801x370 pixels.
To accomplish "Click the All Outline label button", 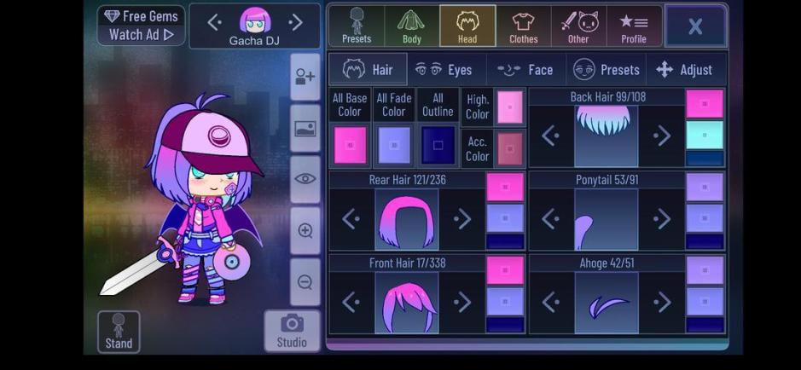I will [x=438, y=105].
